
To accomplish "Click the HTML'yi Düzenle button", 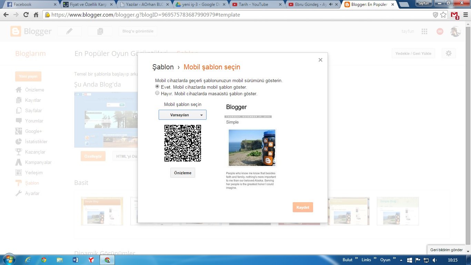I will pyautogui.click(x=125, y=156).
